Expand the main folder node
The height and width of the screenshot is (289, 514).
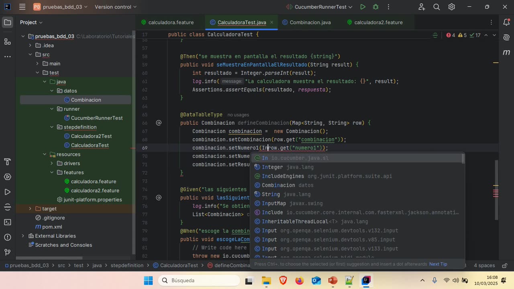37,63
